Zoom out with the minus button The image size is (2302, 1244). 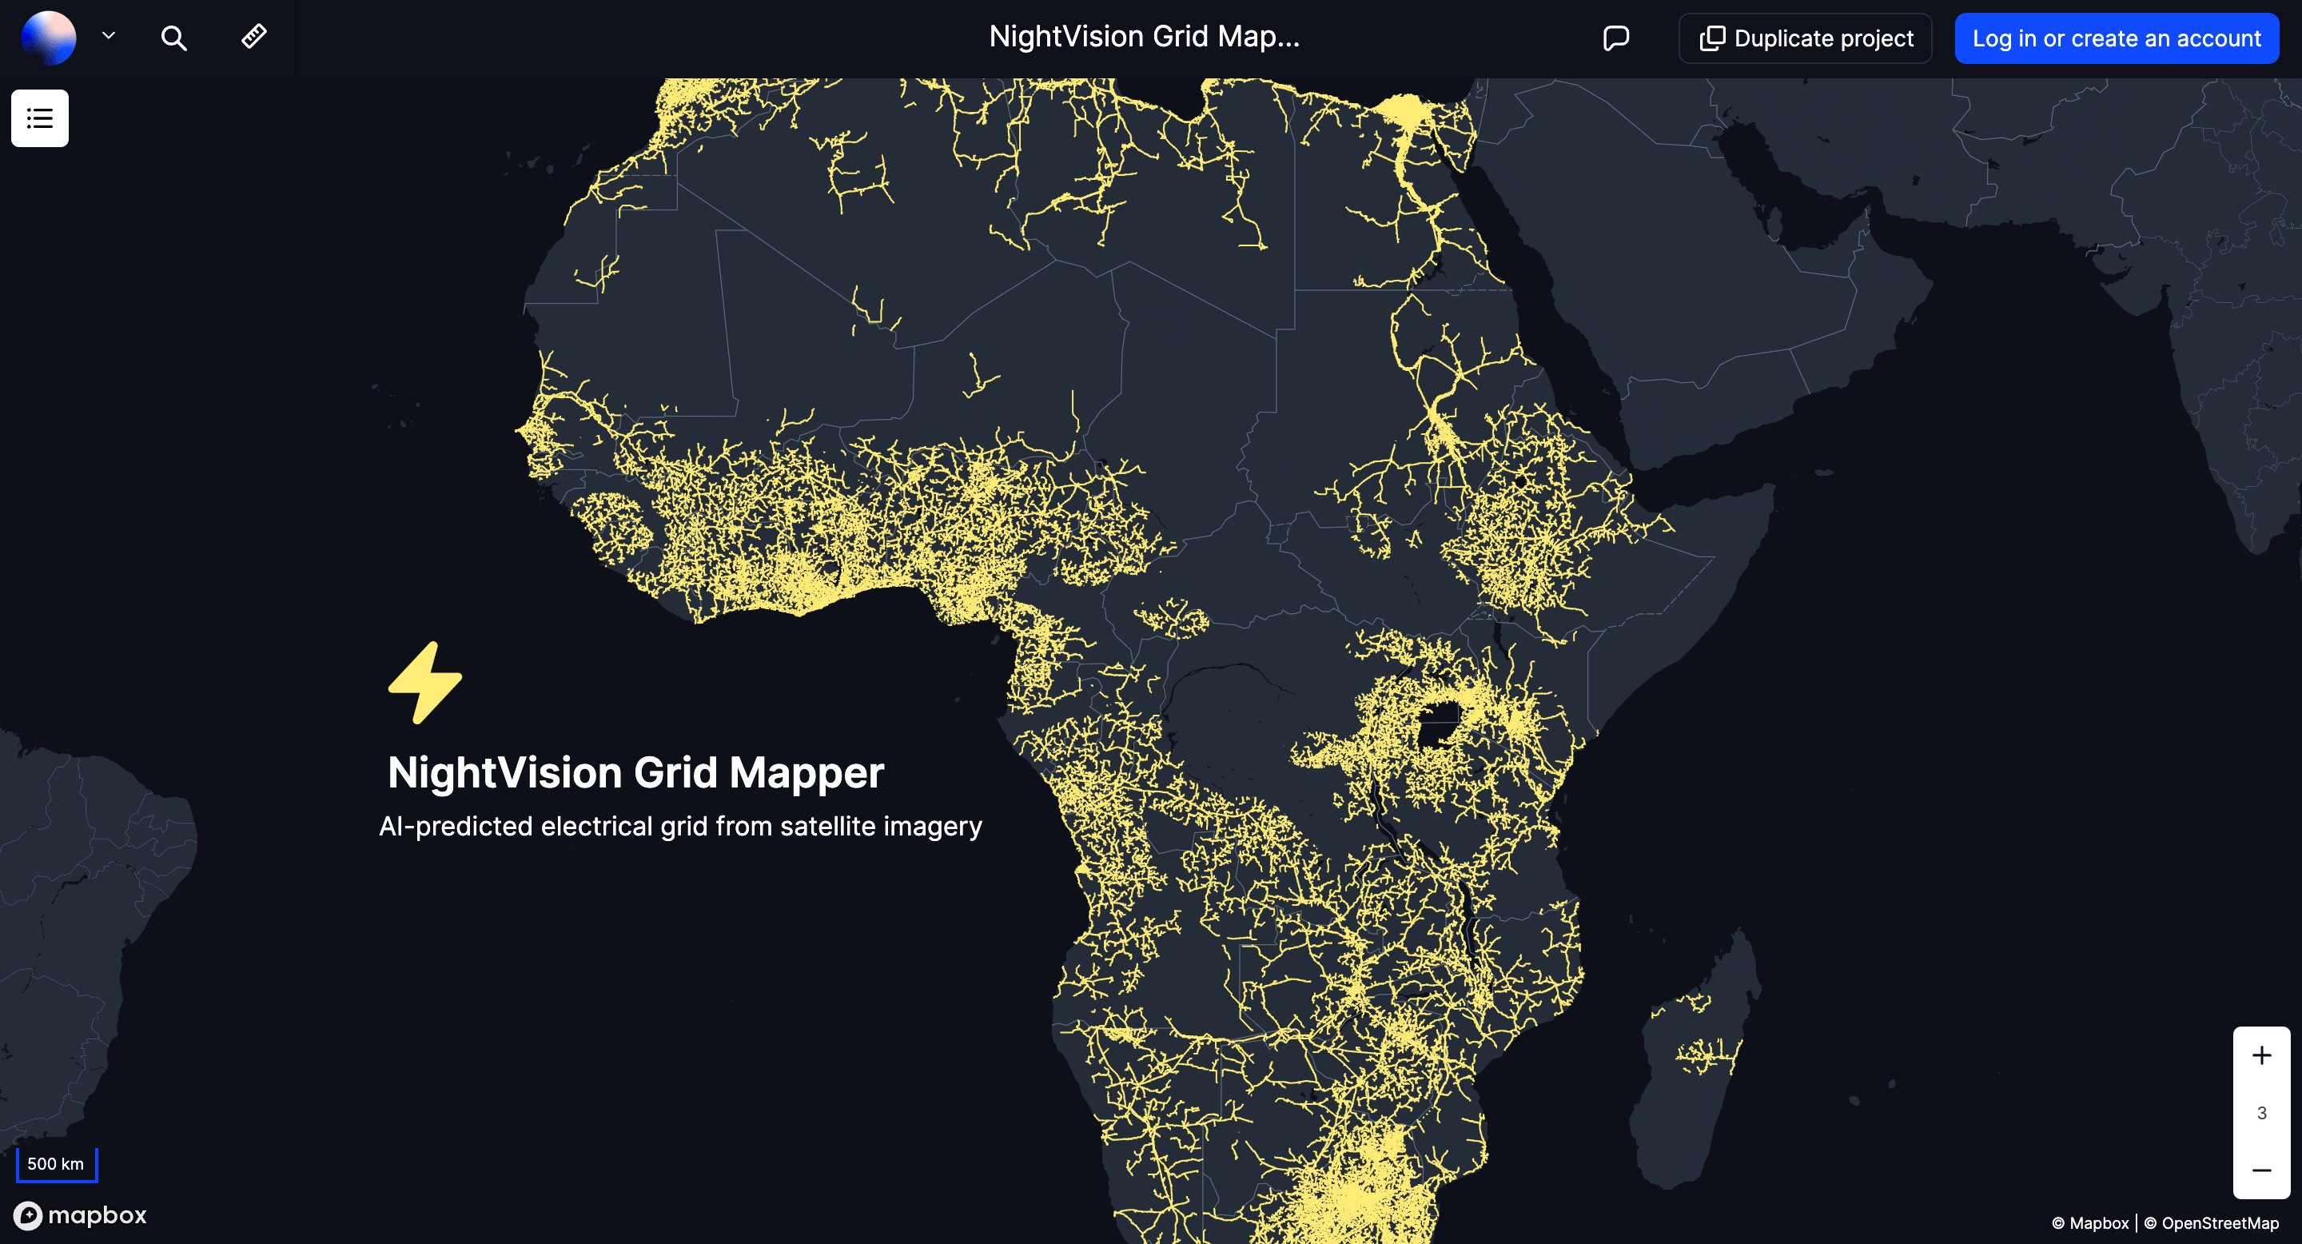[2261, 1170]
